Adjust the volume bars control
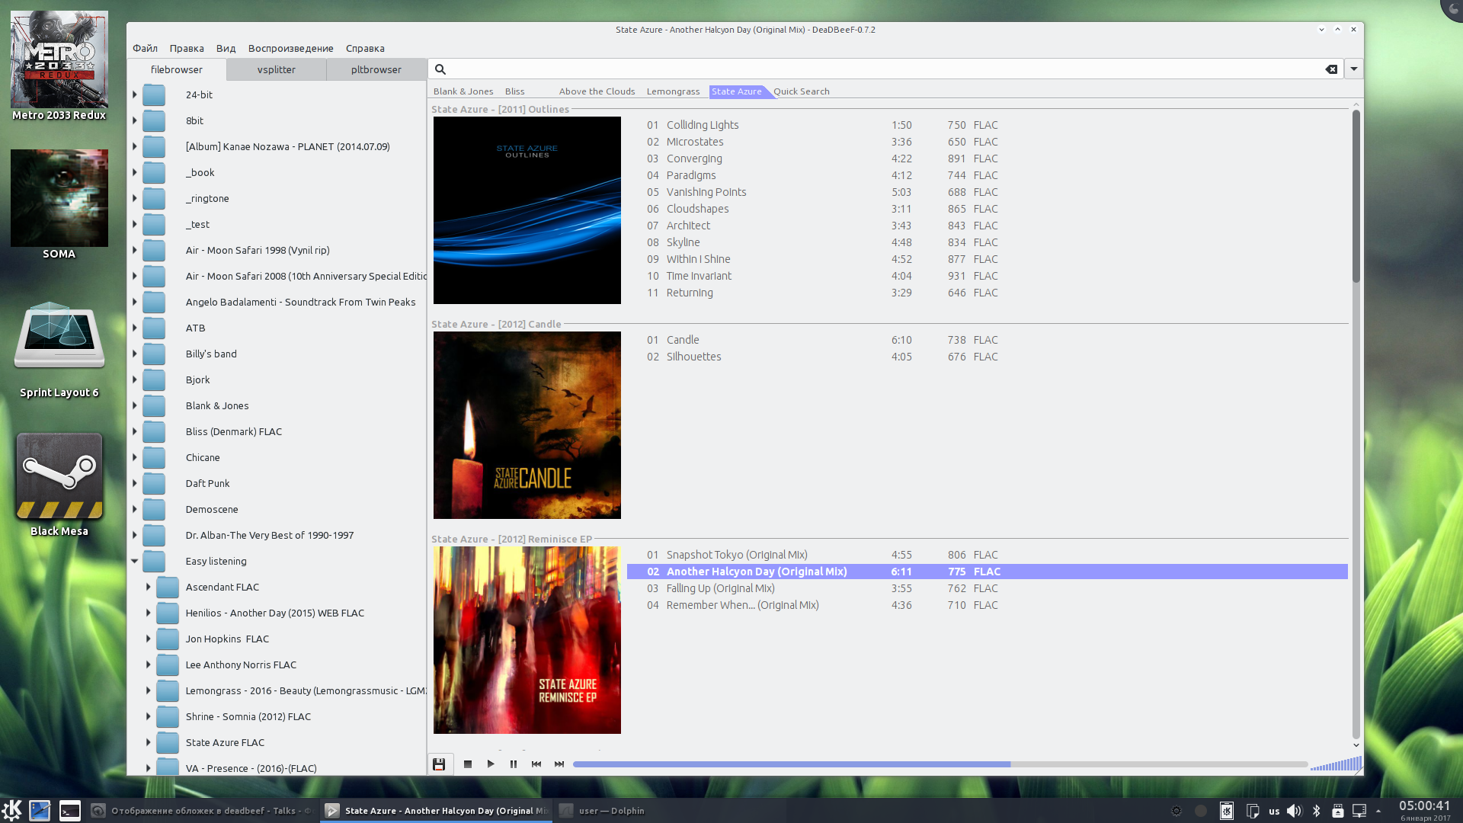This screenshot has height=823, width=1463. [x=1337, y=764]
